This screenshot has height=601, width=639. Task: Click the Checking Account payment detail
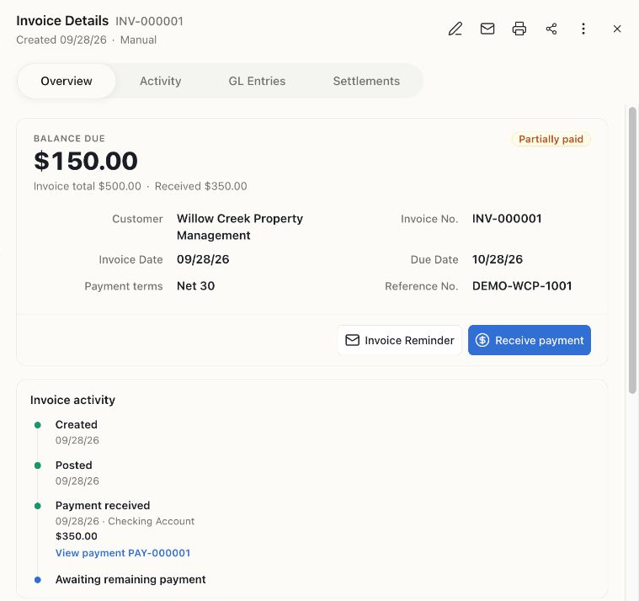coord(152,521)
